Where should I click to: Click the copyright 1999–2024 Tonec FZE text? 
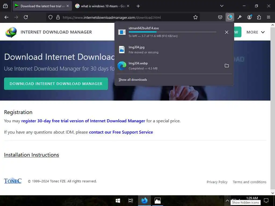[x=62, y=181]
